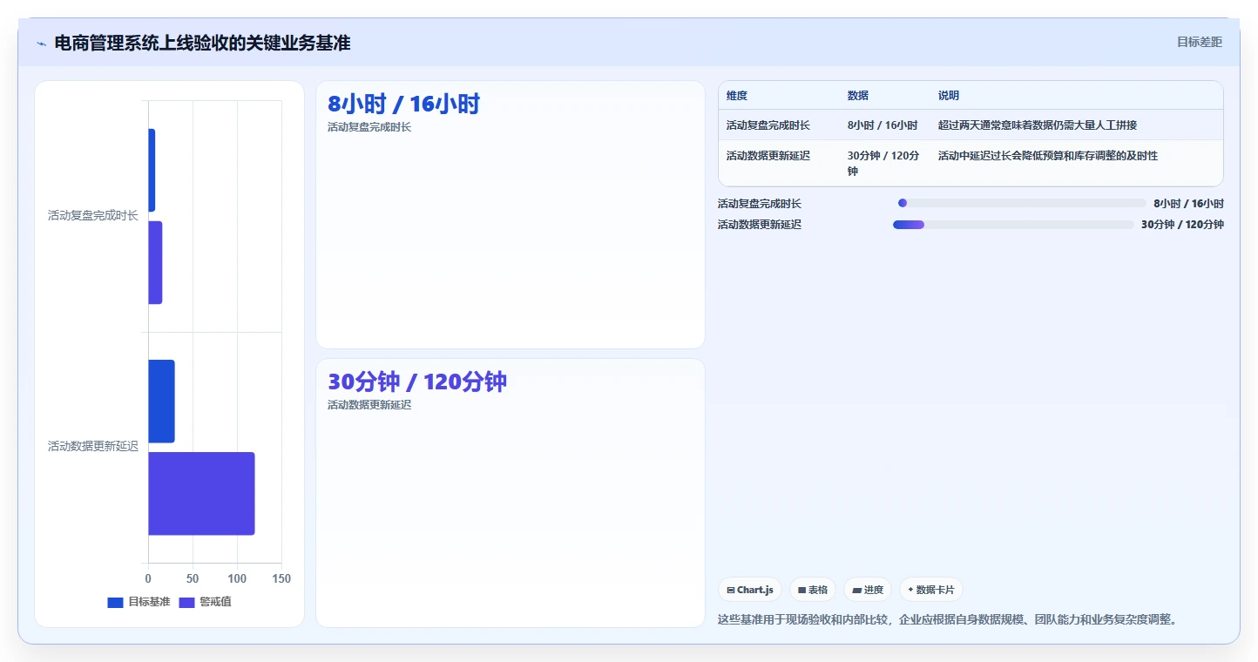Click the 警戒值 bar for 活动数据更新延迟
Viewport: 1258px width, 662px height.
point(201,493)
